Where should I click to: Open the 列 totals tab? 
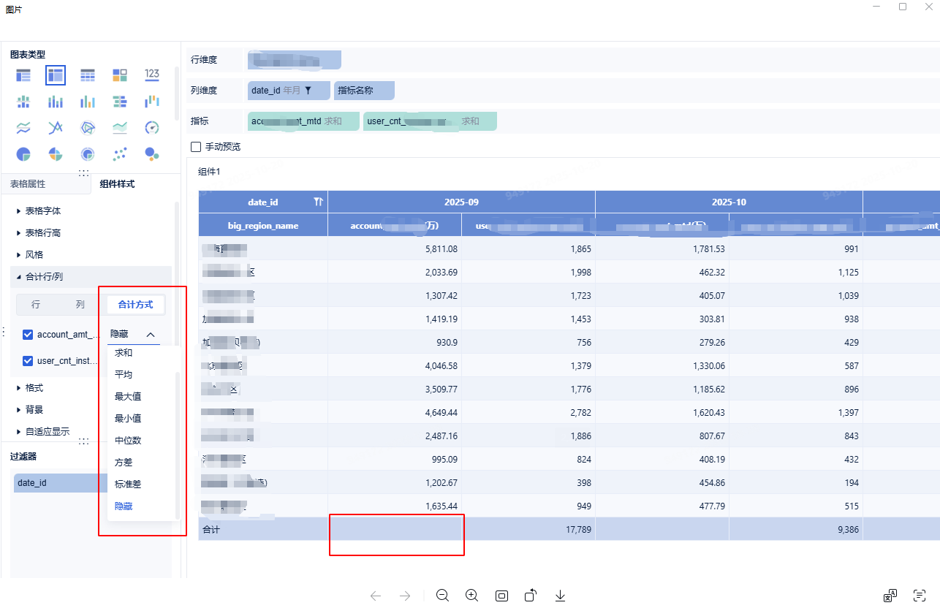pyautogui.click(x=80, y=304)
